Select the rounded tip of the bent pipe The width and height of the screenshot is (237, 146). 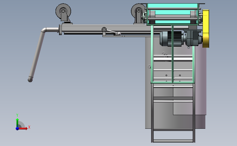pos(30,79)
